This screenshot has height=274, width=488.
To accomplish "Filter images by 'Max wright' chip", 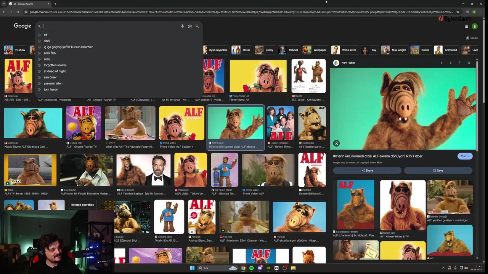I will (394, 50).
